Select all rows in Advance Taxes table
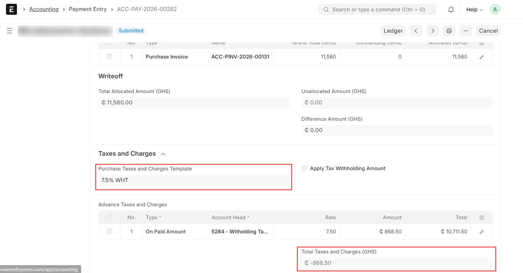 coord(109,217)
